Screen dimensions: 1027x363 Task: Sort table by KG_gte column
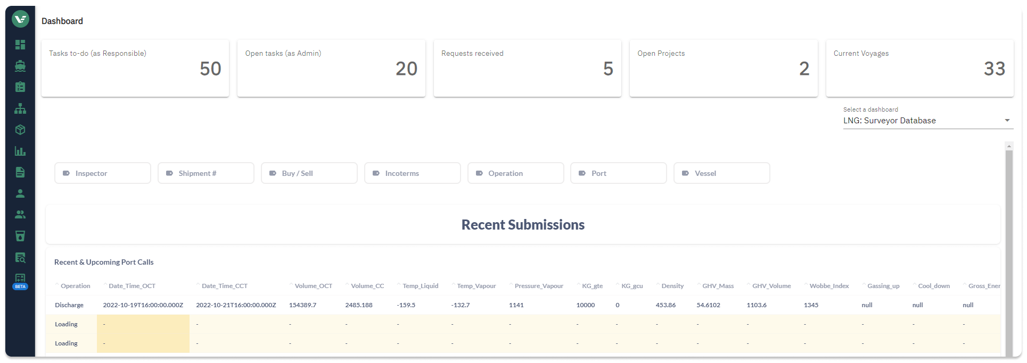(592, 286)
